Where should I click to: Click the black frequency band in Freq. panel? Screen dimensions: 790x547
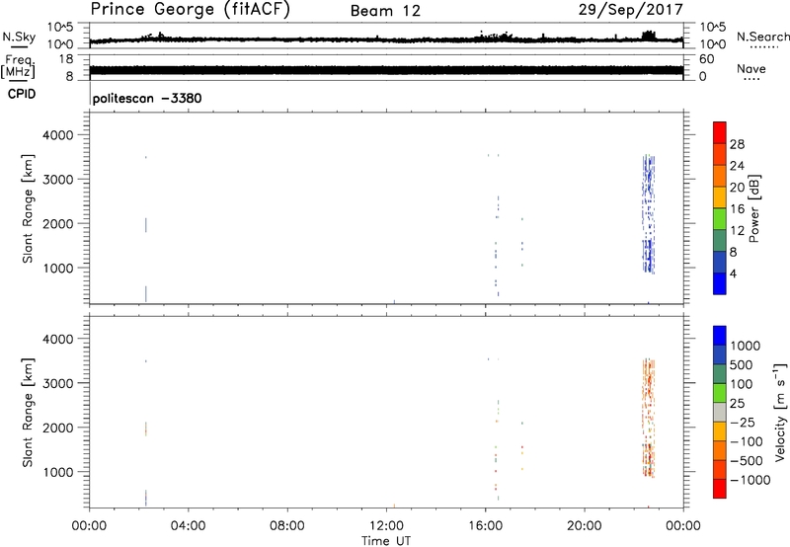tap(386, 70)
